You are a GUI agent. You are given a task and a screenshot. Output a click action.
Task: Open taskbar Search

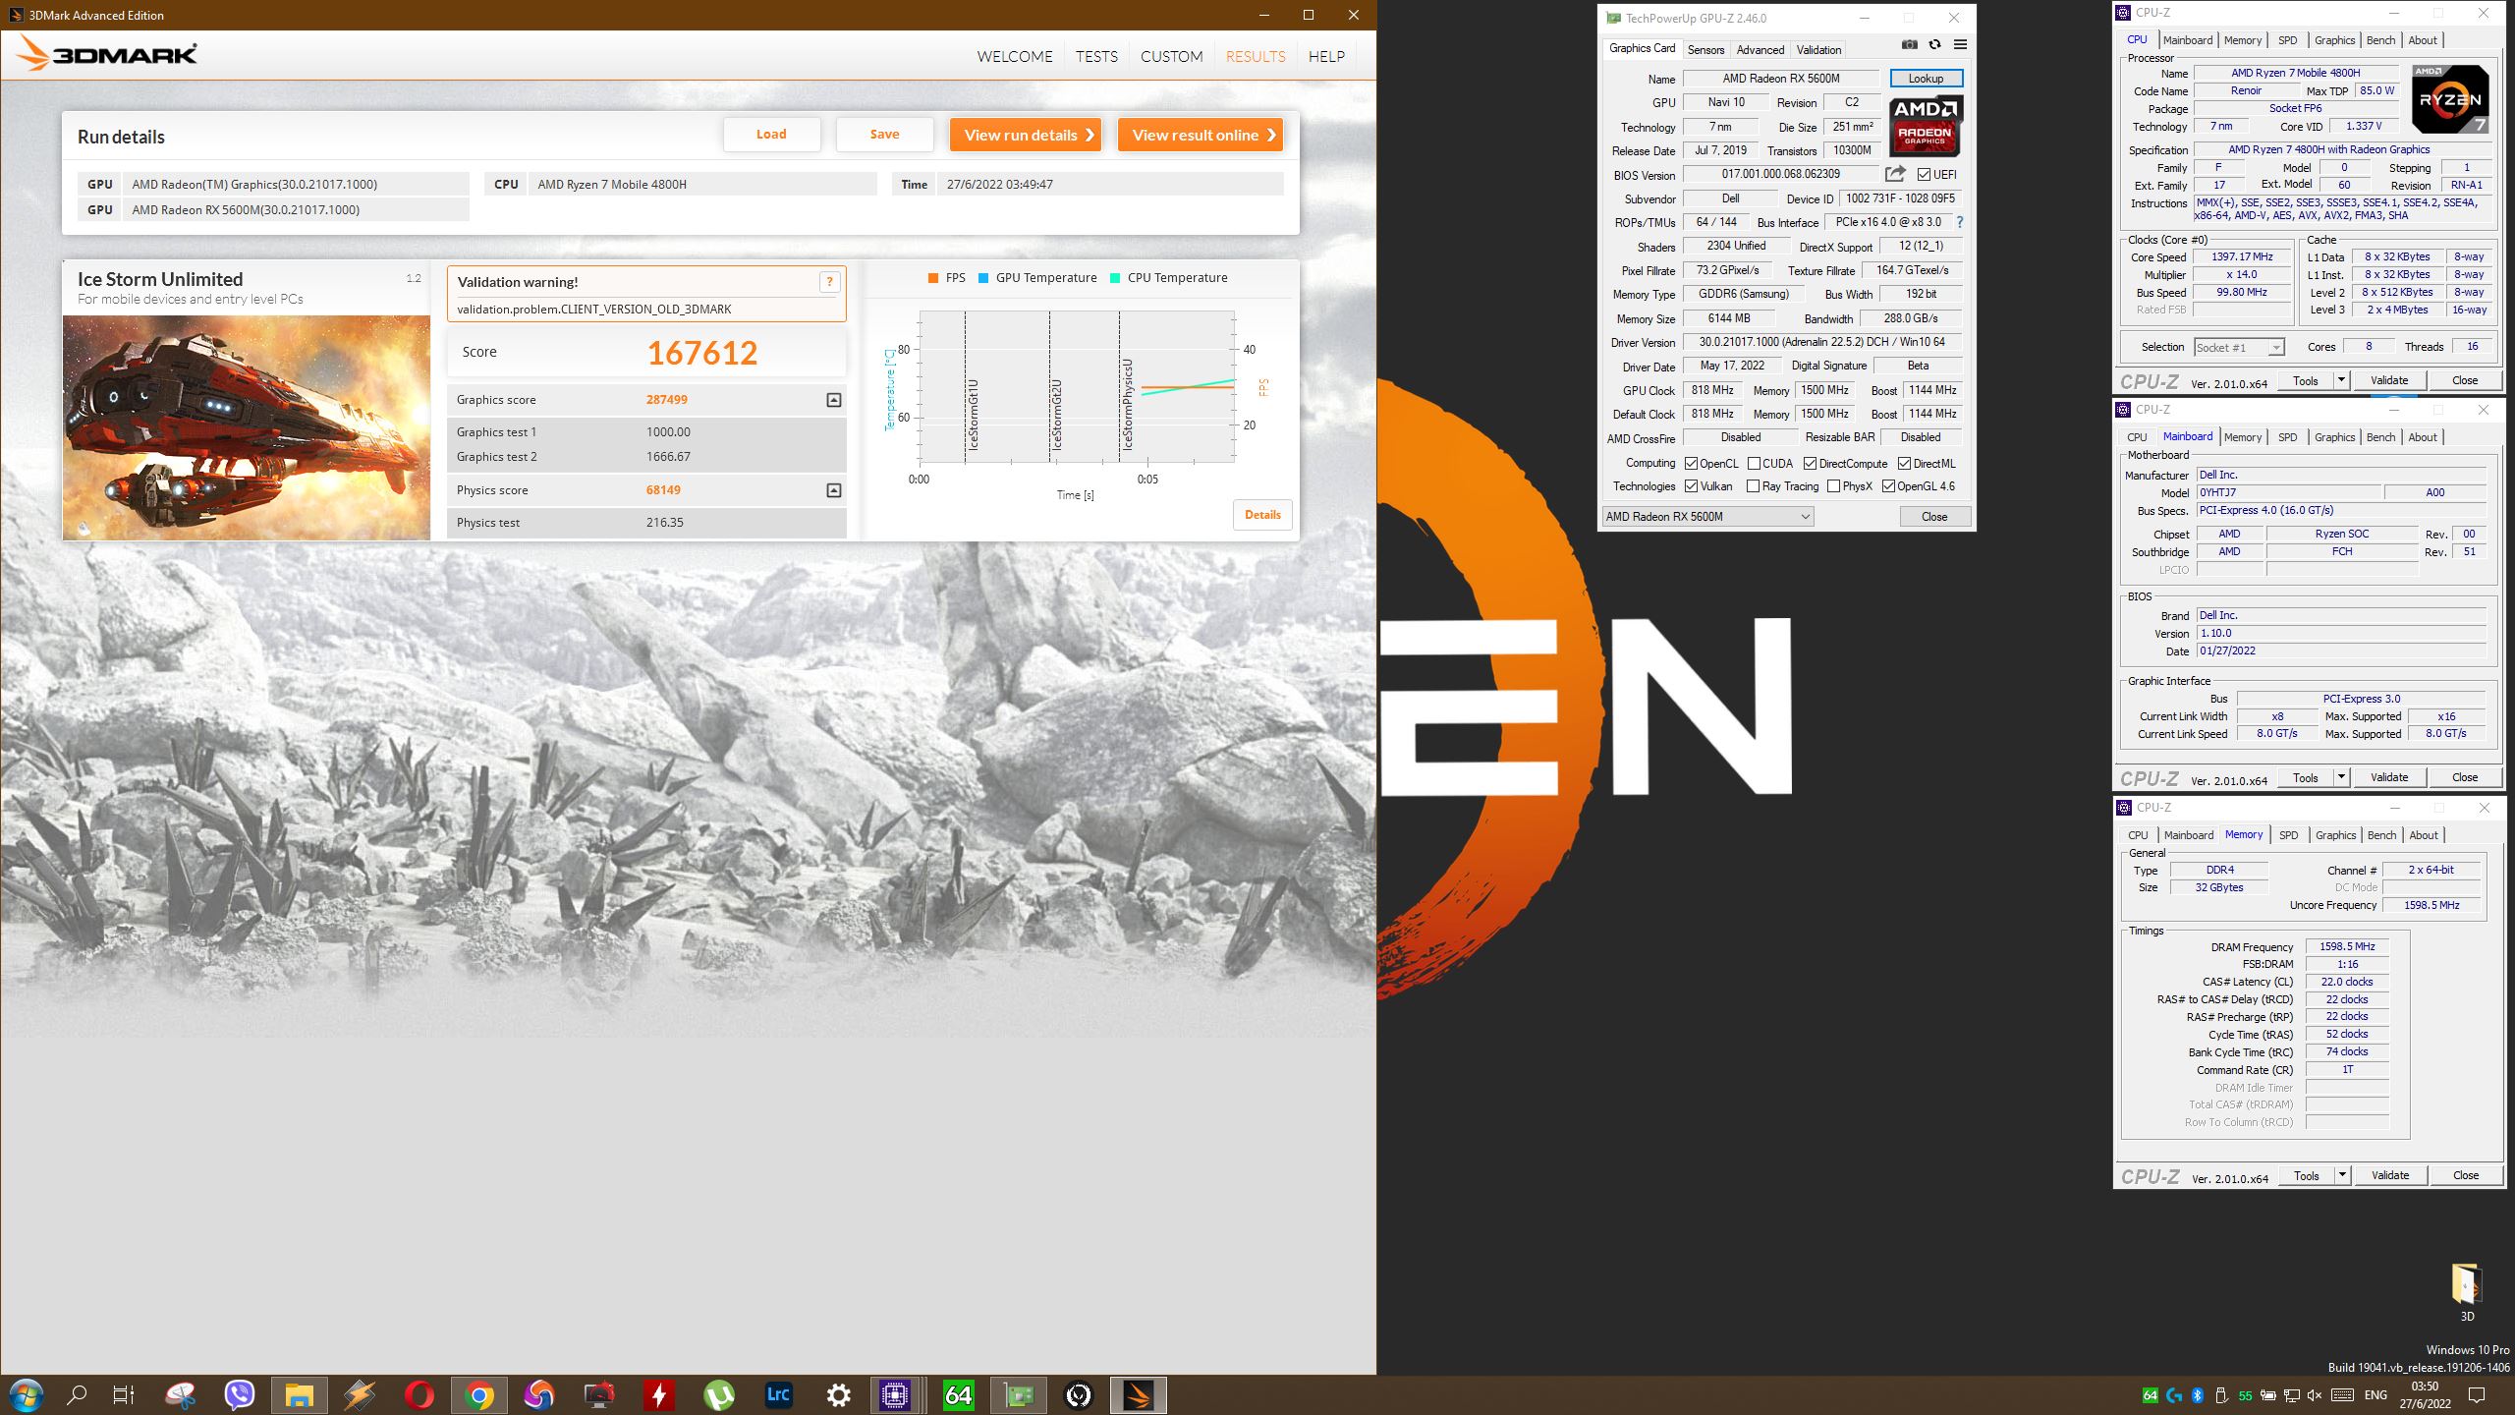point(77,1394)
